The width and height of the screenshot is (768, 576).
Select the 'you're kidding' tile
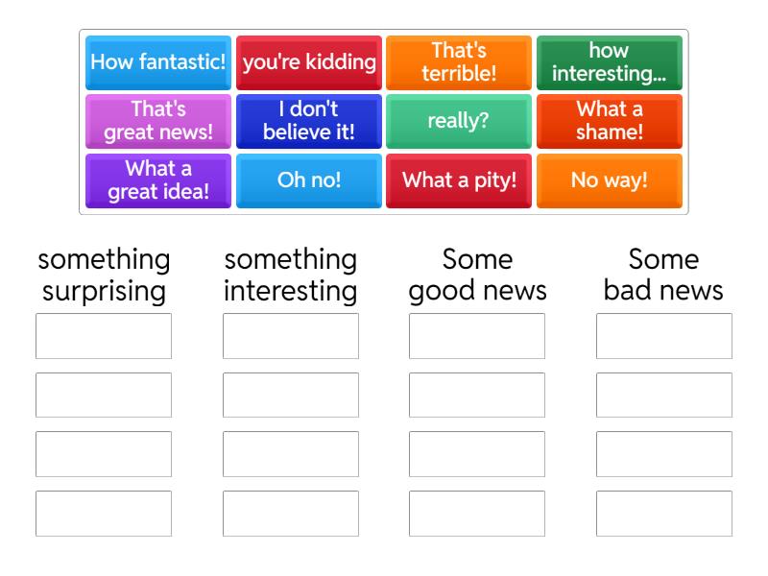[x=309, y=62]
